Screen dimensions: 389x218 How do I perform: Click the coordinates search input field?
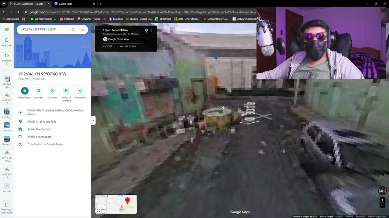pos(44,30)
